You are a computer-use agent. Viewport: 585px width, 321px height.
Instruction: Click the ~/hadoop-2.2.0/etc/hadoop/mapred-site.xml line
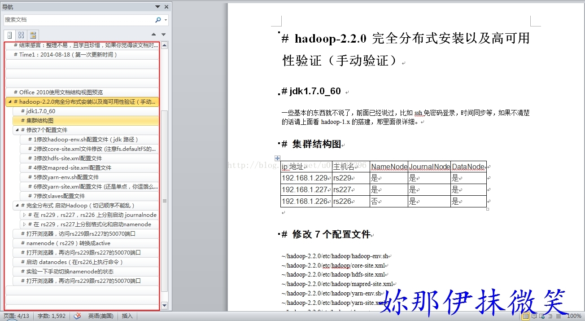coord(337,284)
